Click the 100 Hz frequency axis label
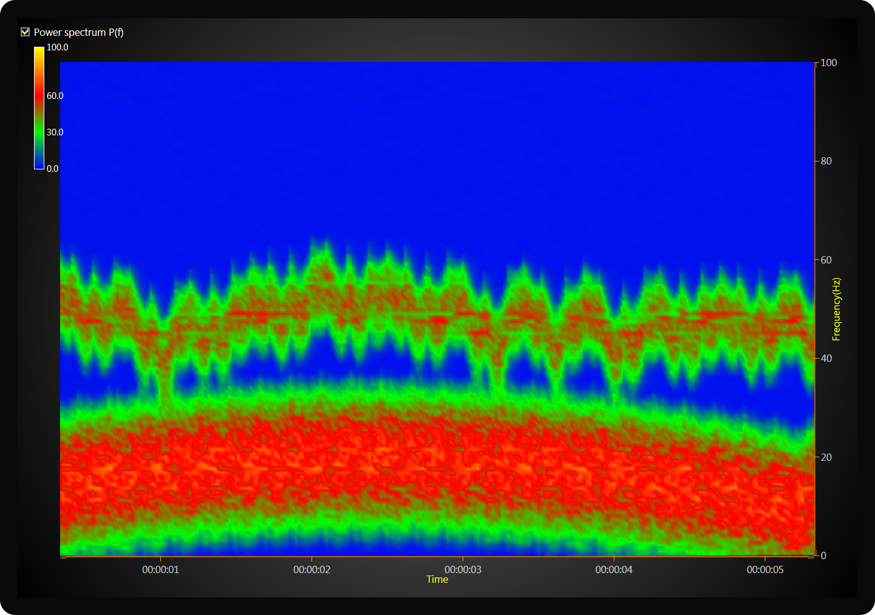Viewport: 875px width, 615px height. point(828,63)
